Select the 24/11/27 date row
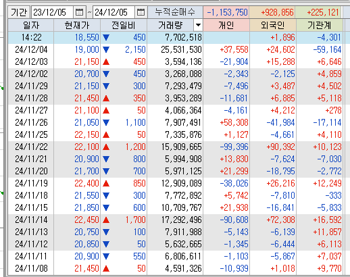The width and height of the screenshot is (350, 277). (x=31, y=110)
